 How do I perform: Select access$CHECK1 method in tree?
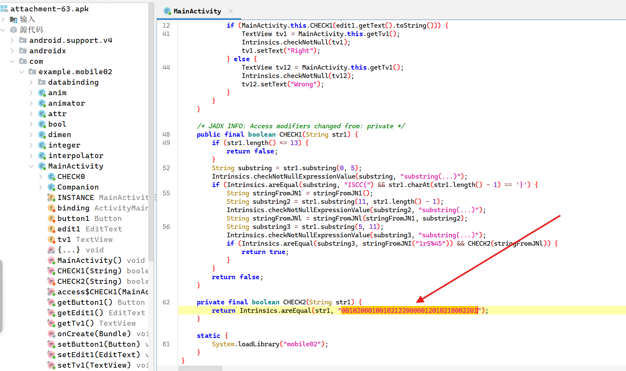coord(98,292)
